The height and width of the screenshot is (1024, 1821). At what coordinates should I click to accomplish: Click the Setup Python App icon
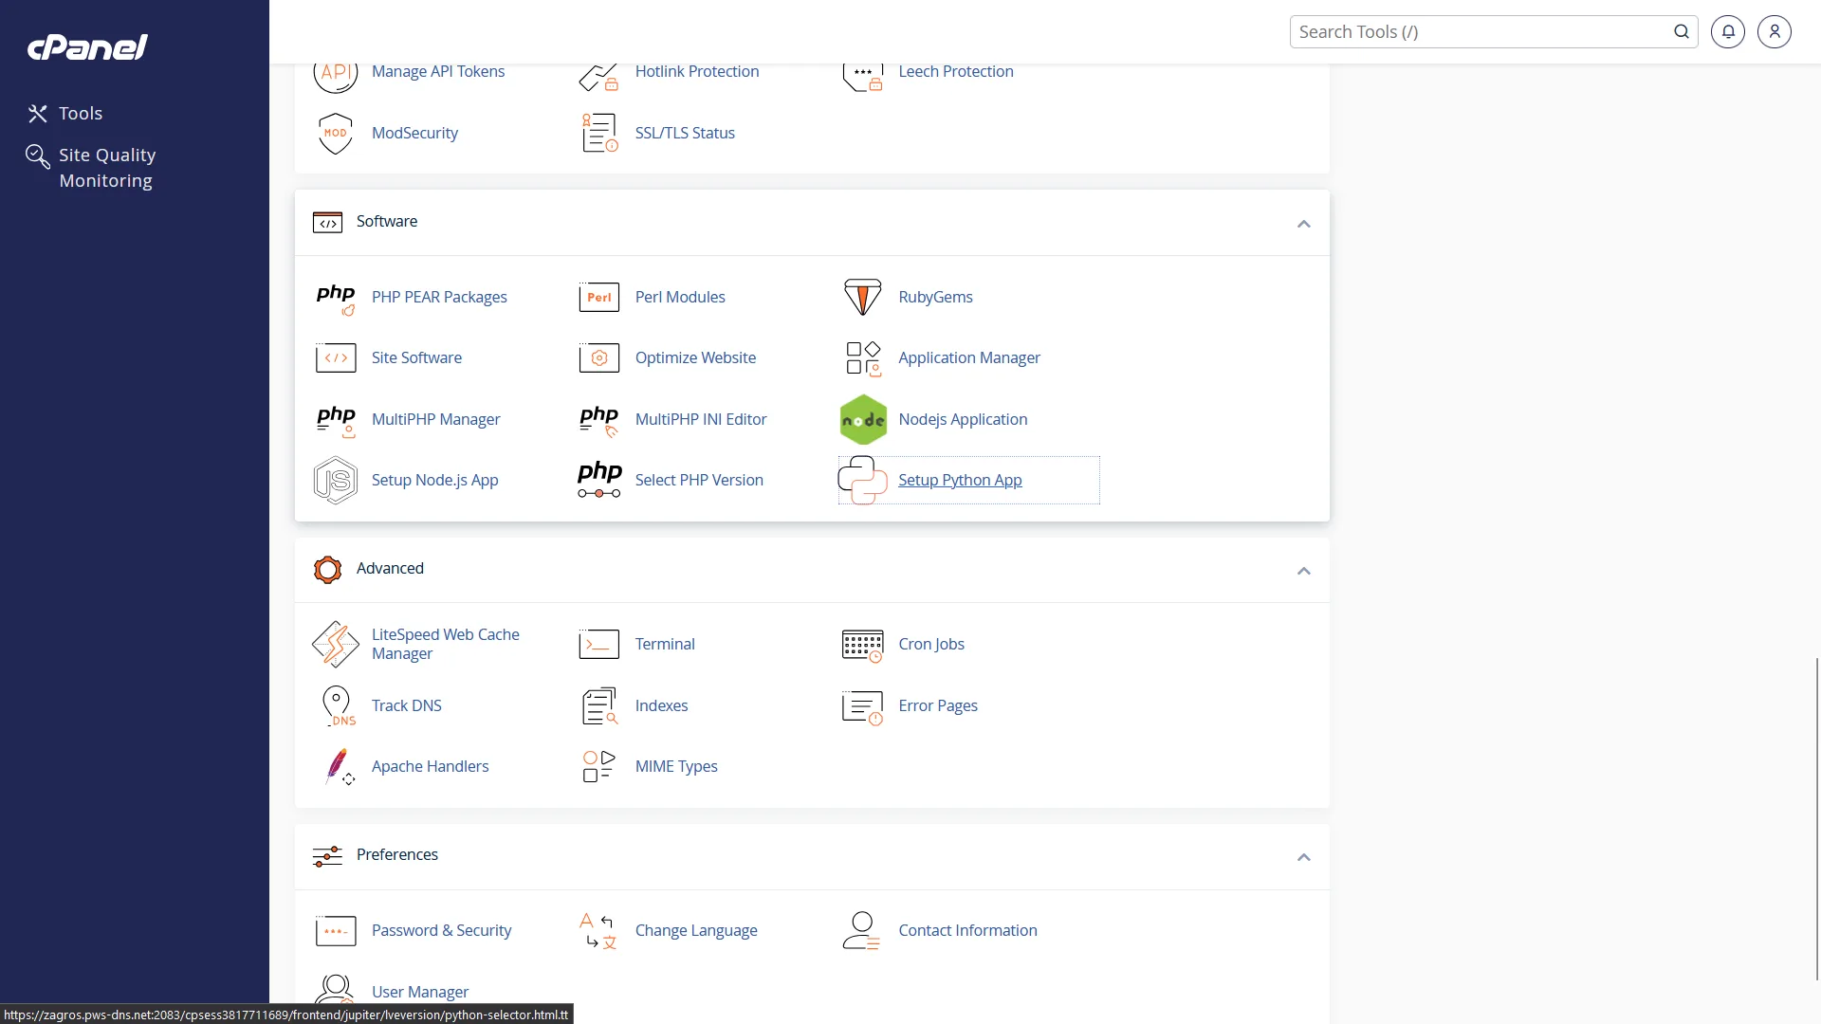(x=862, y=481)
